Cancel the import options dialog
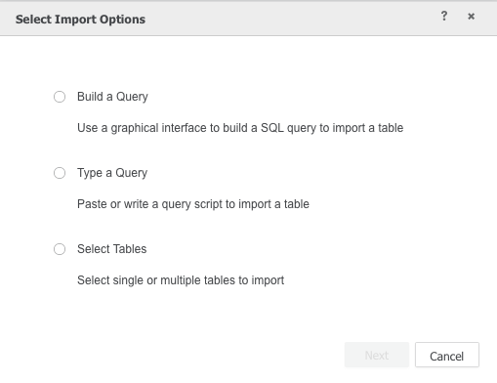Screen dimensions: 497x383 [x=447, y=355]
